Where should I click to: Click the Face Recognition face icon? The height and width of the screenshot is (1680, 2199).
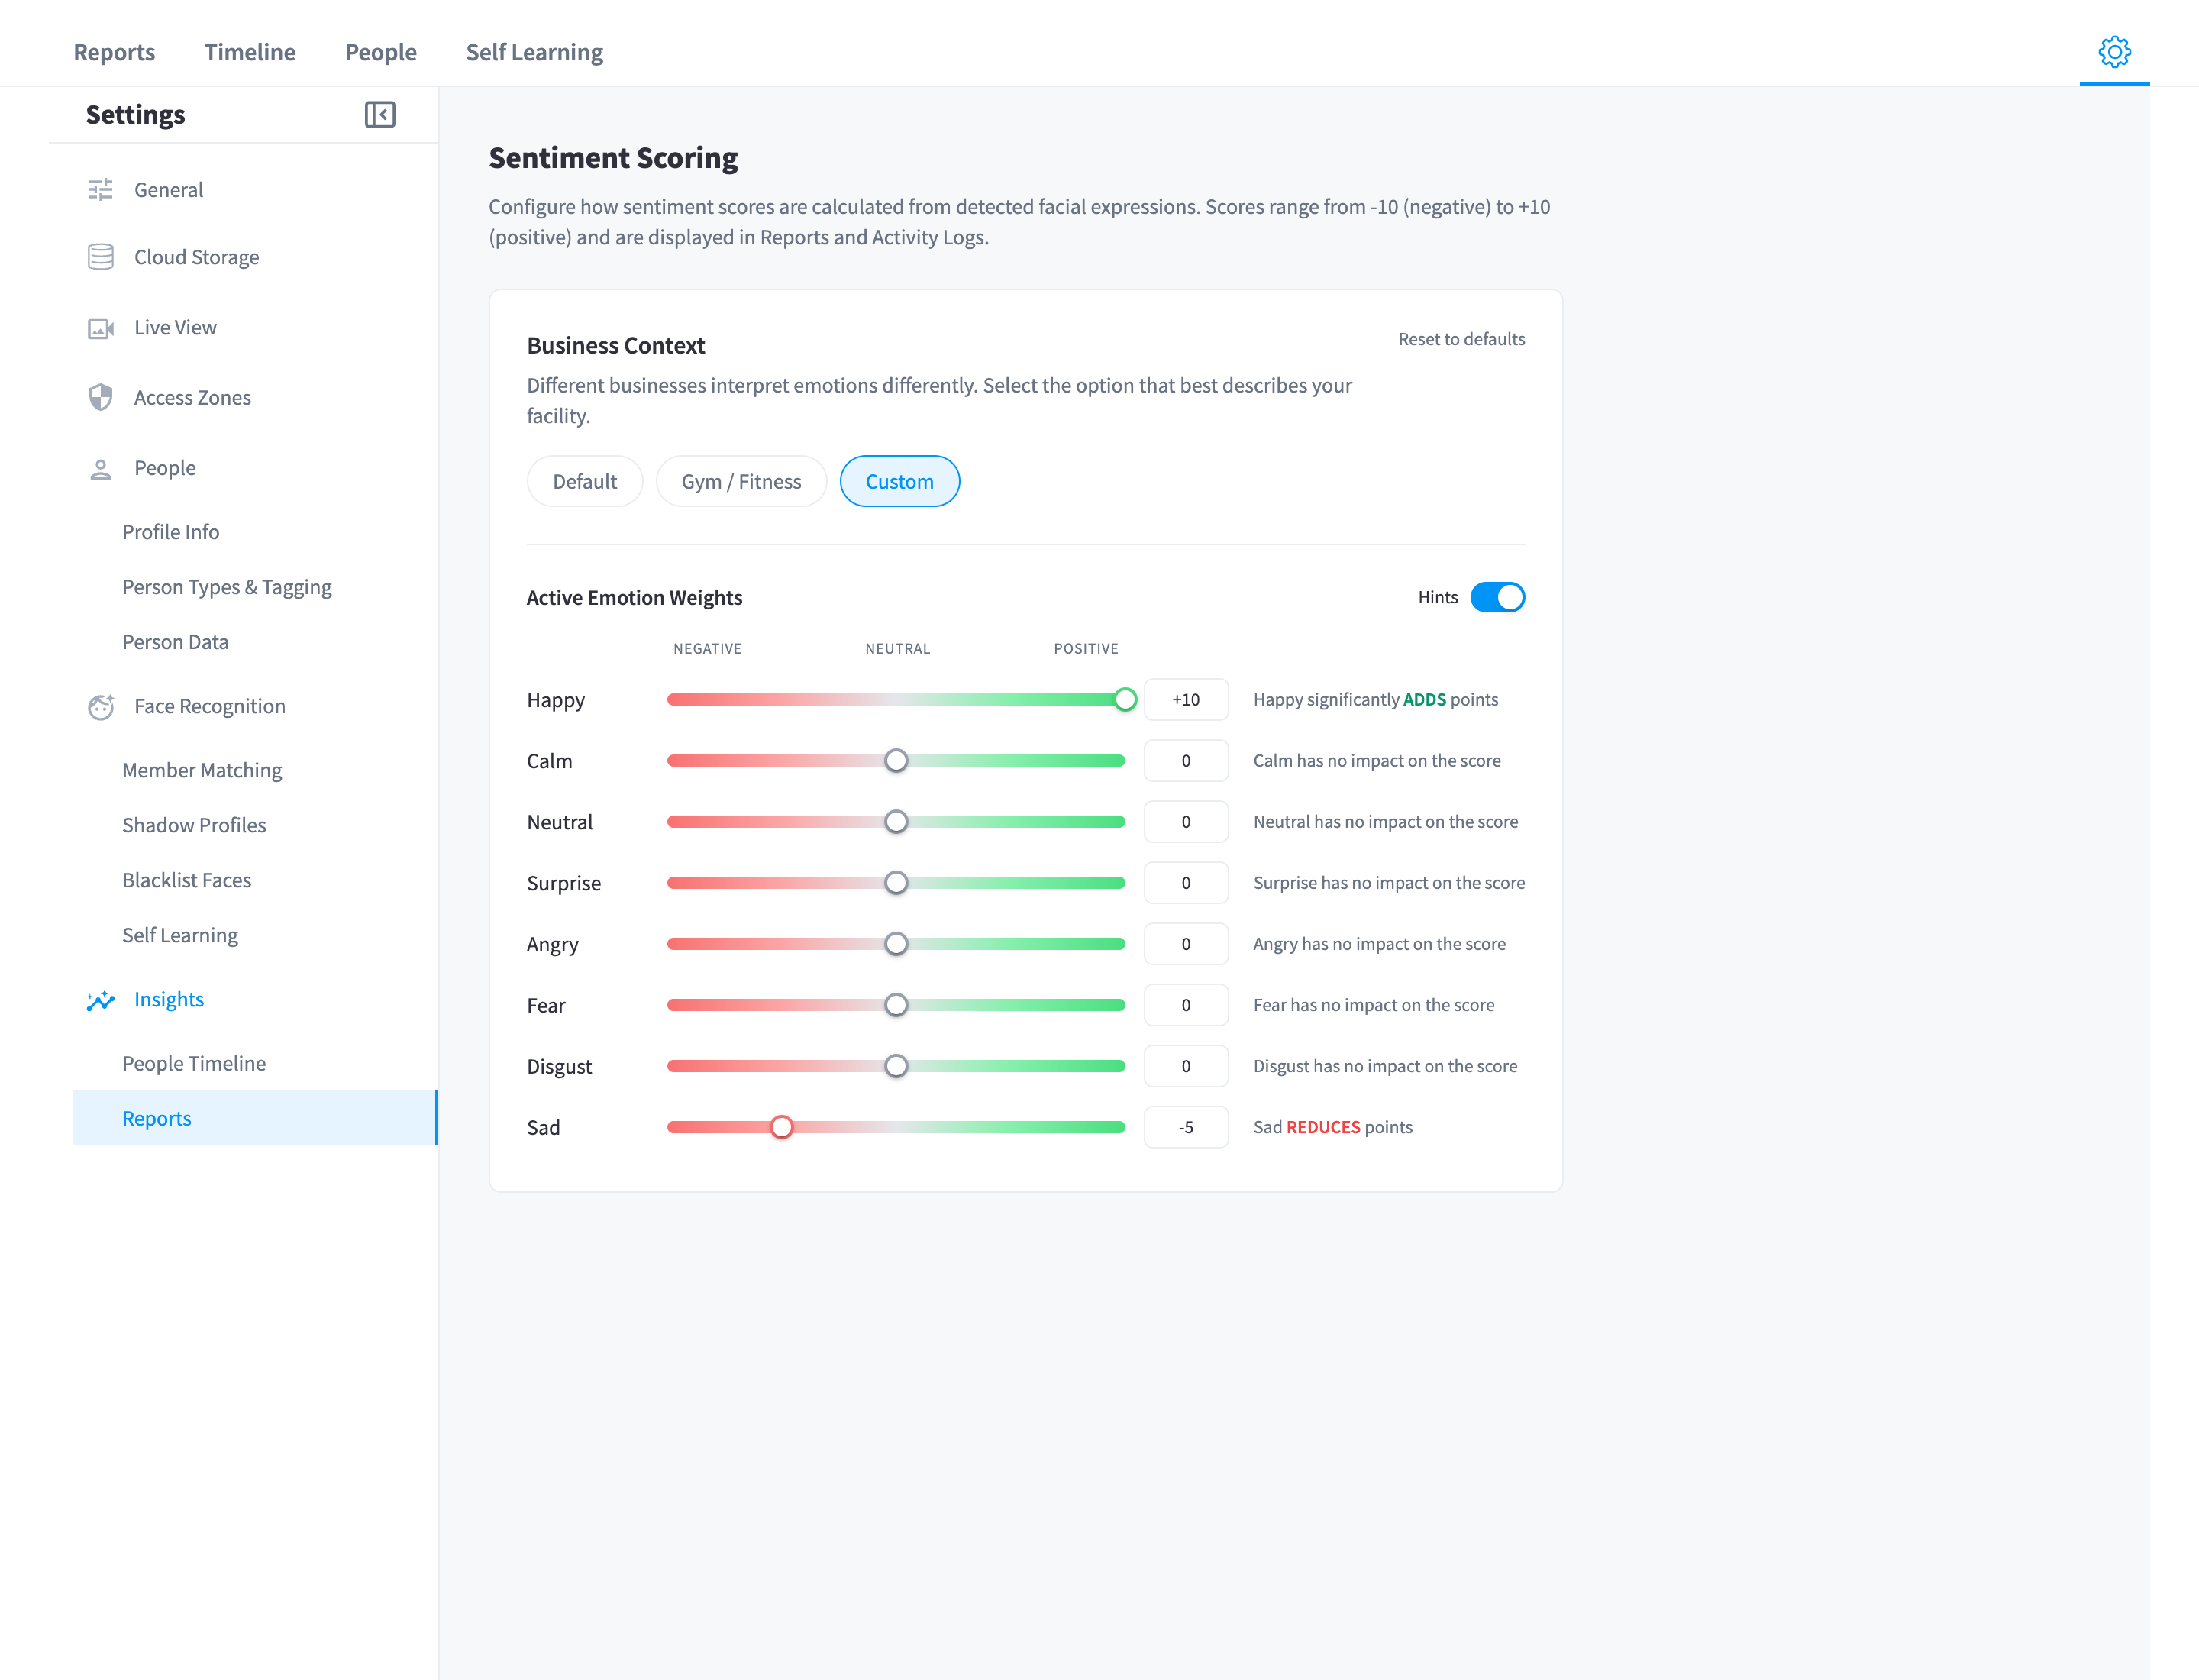101,707
